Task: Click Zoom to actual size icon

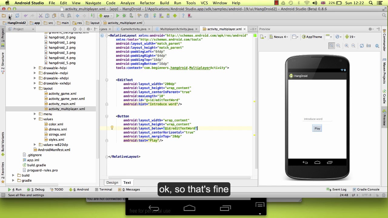Action: [x=338, y=46]
